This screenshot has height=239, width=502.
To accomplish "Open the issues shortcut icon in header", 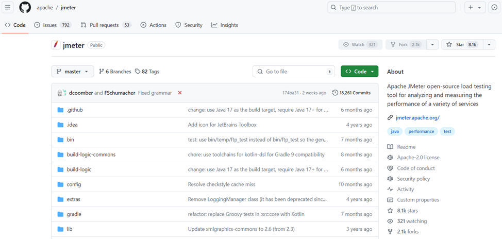I will pos(495,7).
